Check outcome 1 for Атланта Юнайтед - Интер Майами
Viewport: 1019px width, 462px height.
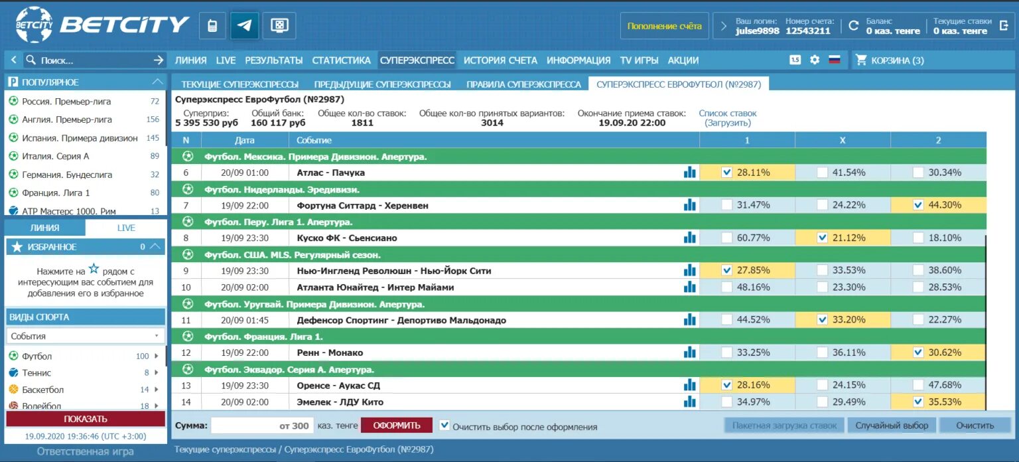(x=727, y=287)
